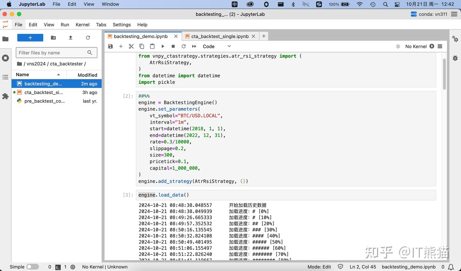461x271 pixels.
Task: Click the blue new launcher button
Action: (x=30, y=38)
